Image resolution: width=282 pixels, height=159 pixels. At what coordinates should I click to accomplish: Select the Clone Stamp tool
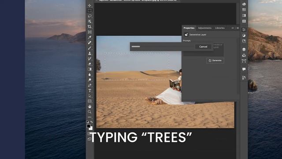[89, 53]
